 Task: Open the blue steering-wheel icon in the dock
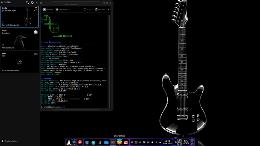pos(87,143)
